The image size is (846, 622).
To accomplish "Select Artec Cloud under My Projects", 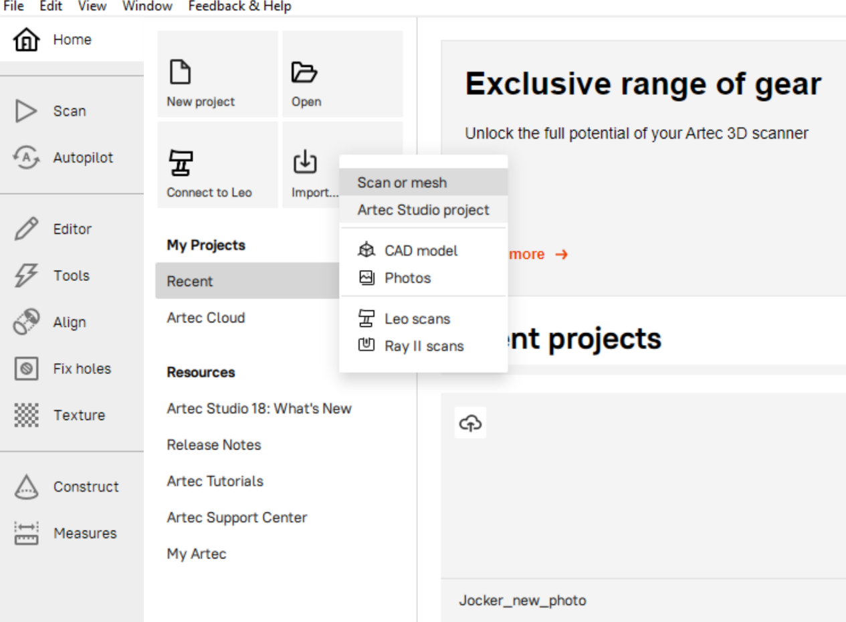I will tap(206, 318).
